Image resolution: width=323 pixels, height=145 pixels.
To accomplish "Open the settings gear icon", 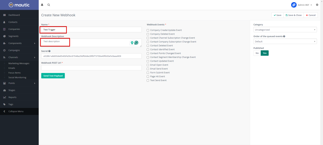I will [x=317, y=5].
